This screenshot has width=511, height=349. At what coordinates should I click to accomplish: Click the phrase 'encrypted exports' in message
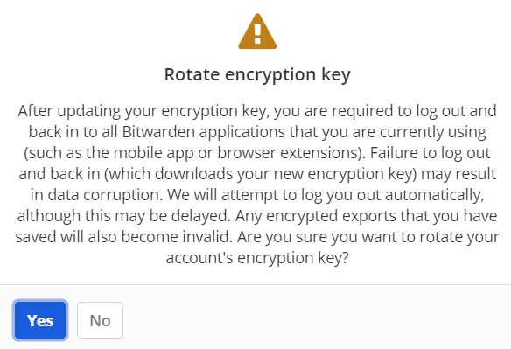click(331, 216)
